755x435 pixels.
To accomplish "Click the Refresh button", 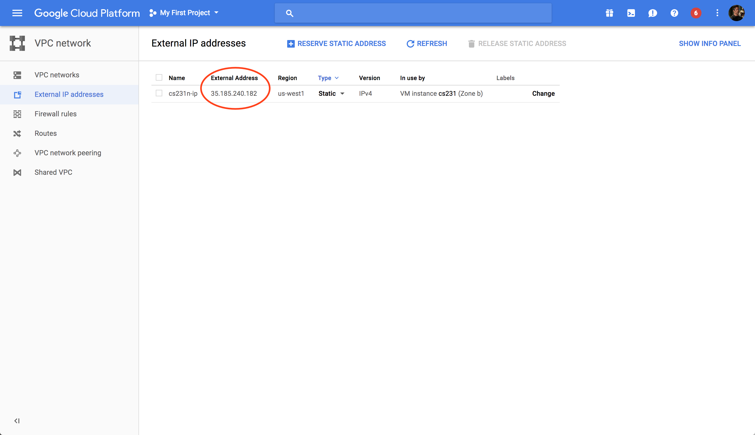I will [427, 44].
